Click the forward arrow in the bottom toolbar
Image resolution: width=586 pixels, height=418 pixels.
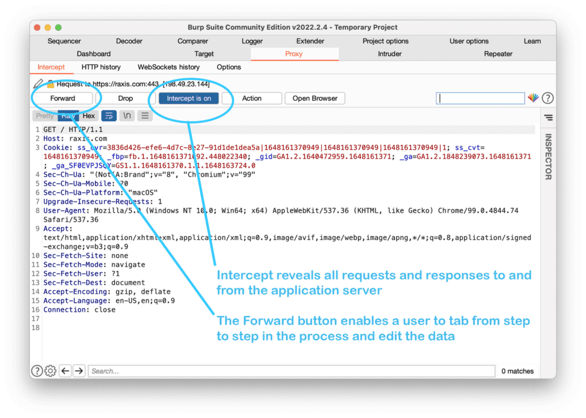[78, 371]
